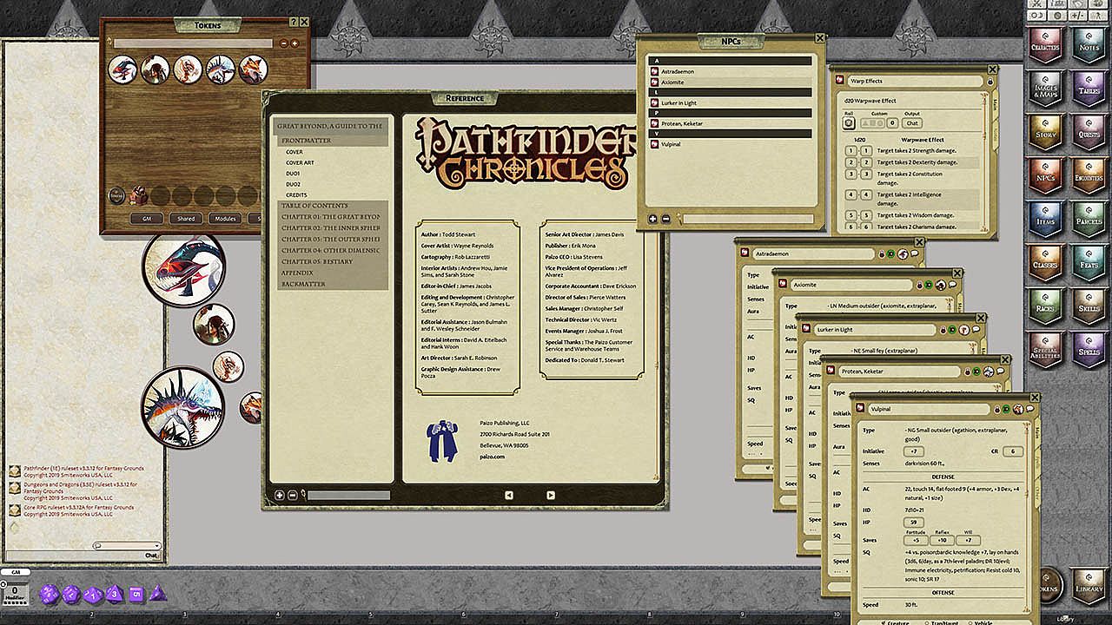Expand Chapter 01: The Great Beyond
Viewport: 1112px width, 625px height.
point(332,216)
